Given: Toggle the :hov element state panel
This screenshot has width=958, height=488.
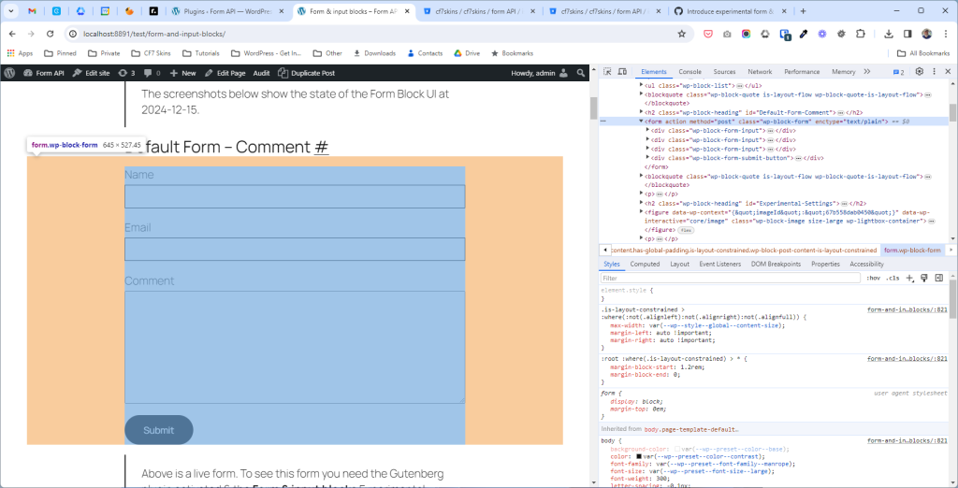Looking at the screenshot, I should click(x=873, y=278).
